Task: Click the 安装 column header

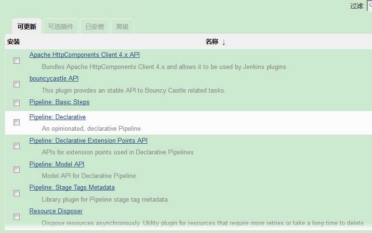Action: 13,42
